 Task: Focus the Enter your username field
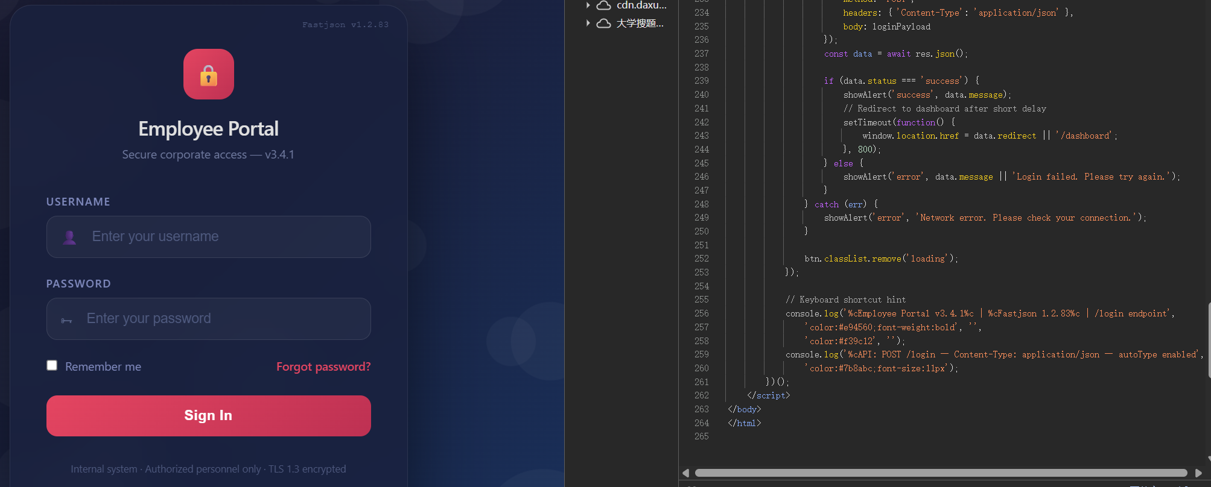(209, 237)
